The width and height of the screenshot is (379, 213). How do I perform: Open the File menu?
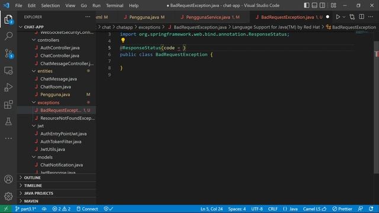pyautogui.click(x=18, y=5)
